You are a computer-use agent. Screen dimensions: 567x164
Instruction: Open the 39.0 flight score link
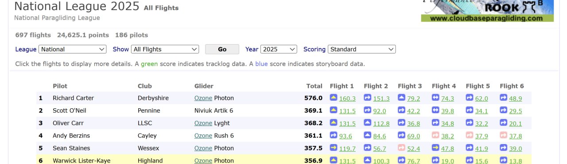click(x=516, y=149)
